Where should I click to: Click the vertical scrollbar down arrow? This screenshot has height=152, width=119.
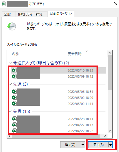pos(110,131)
